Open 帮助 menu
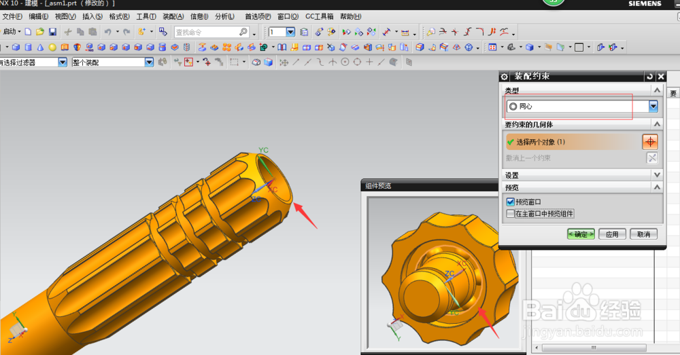The width and height of the screenshot is (680, 355). (x=350, y=16)
